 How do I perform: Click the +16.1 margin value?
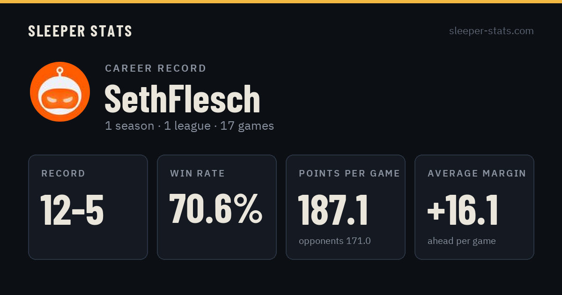tap(463, 210)
